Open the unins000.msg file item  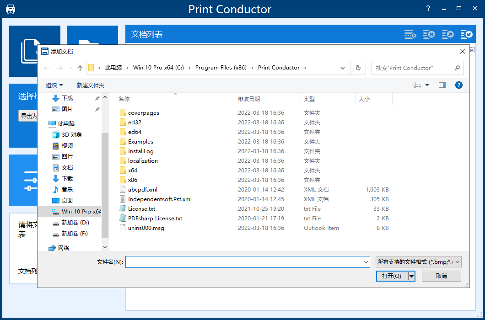[145, 228]
